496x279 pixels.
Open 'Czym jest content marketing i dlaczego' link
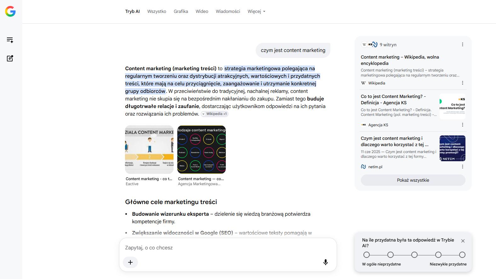(395, 141)
